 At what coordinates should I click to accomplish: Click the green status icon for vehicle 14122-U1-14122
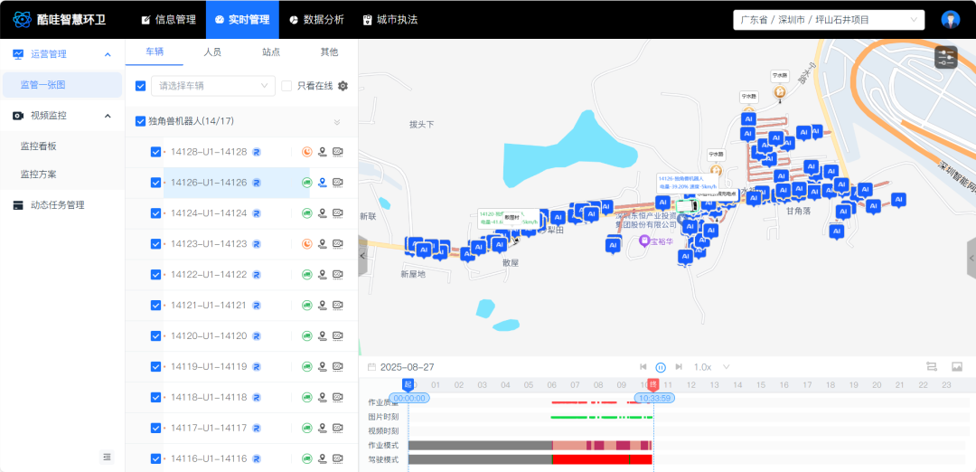tap(306, 275)
